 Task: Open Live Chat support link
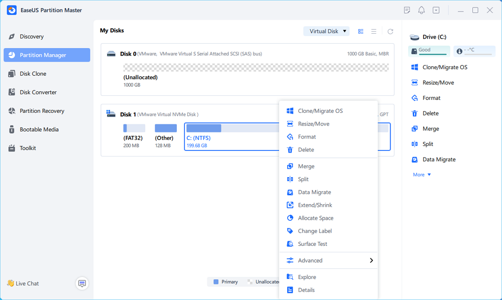pyautogui.click(x=23, y=283)
